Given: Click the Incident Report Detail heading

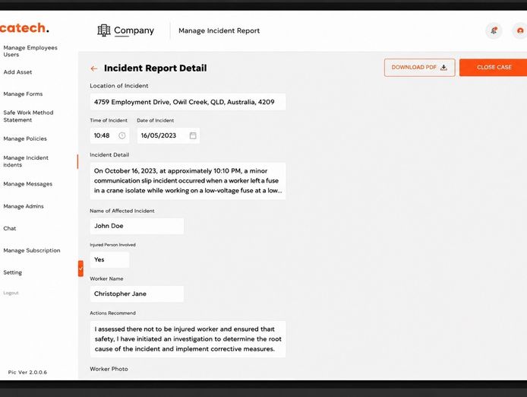Looking at the screenshot, I should [155, 68].
